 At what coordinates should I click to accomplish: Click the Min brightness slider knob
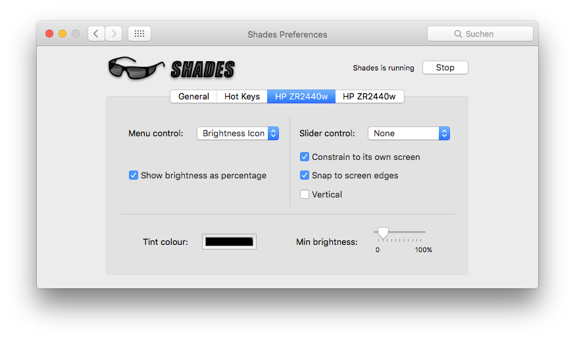coord(383,232)
